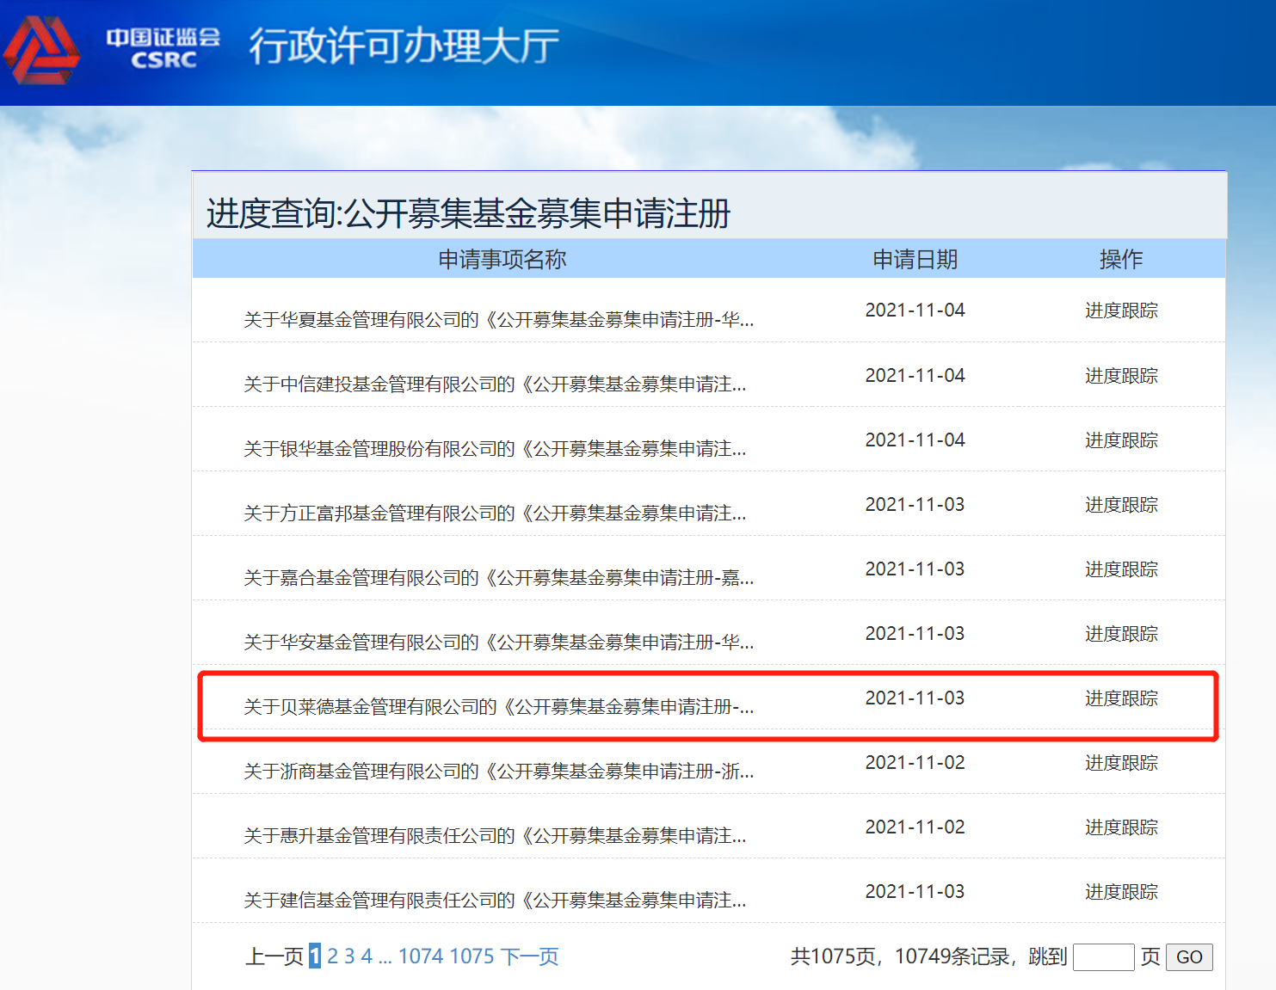Go to 下一页 next page
The height and width of the screenshot is (990, 1276).
pyautogui.click(x=530, y=956)
